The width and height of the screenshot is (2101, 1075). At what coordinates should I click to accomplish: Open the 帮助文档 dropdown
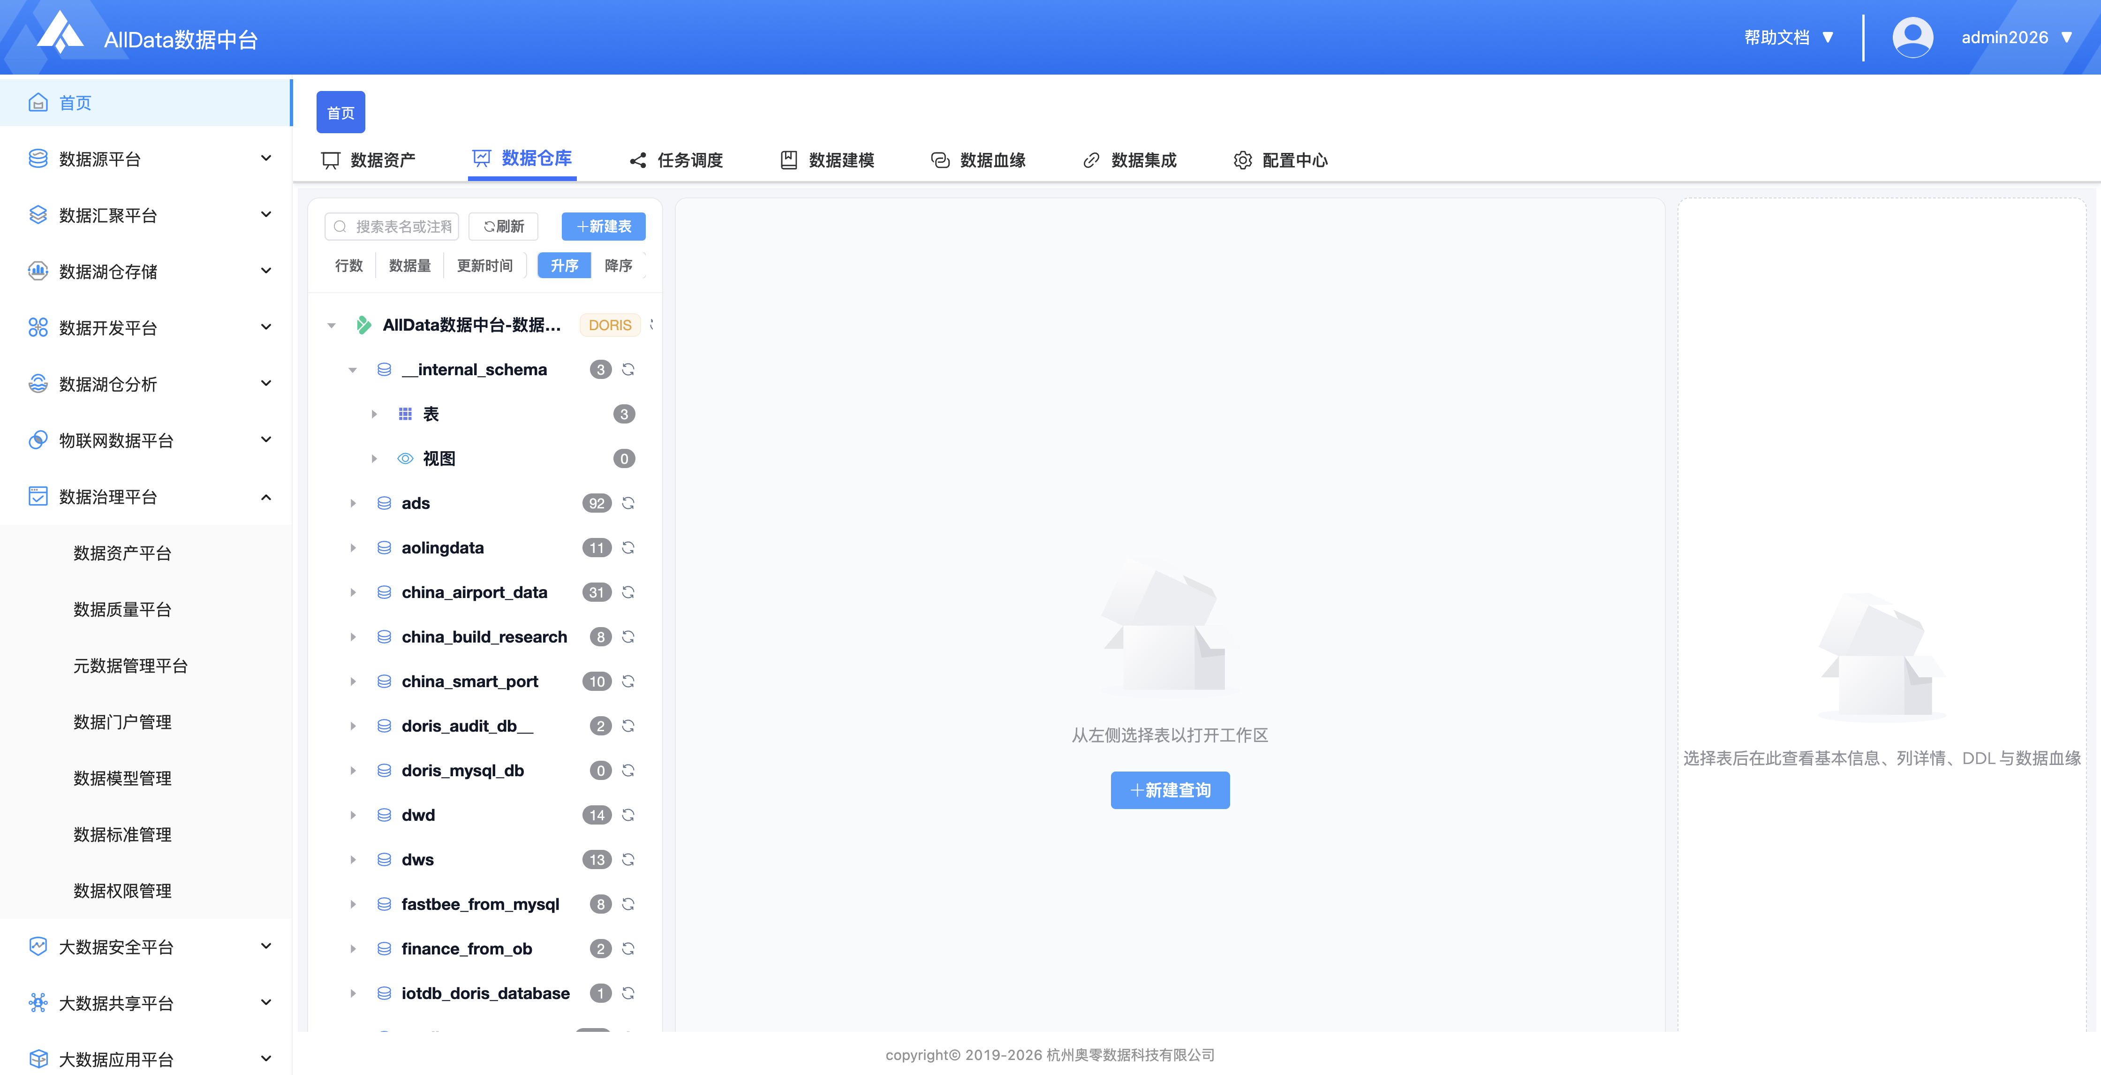point(1790,38)
